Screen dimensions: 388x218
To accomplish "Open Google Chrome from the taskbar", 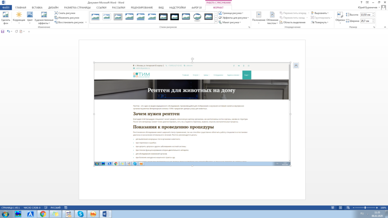I will 43,214.
